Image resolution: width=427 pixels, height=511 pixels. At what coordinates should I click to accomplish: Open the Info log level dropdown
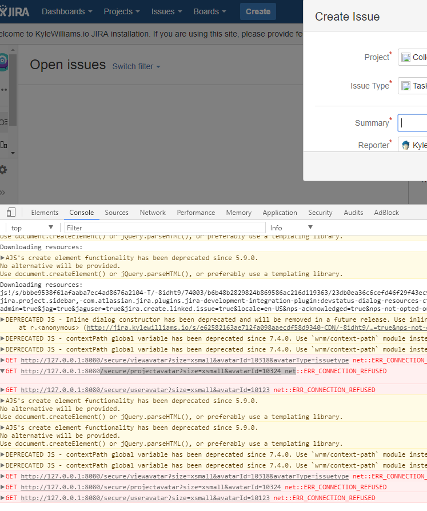(x=291, y=228)
